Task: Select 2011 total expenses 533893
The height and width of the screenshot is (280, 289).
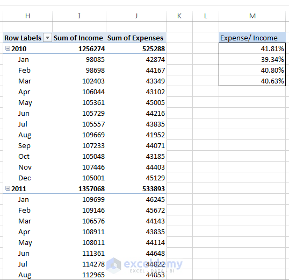Action: [x=136, y=188]
